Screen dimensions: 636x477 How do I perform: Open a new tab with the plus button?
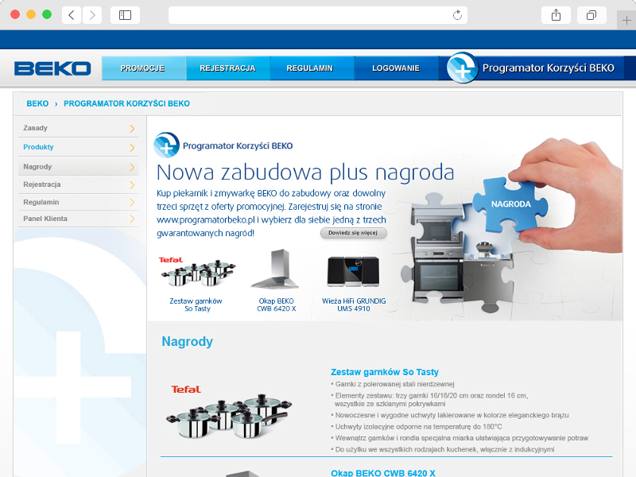626,21
